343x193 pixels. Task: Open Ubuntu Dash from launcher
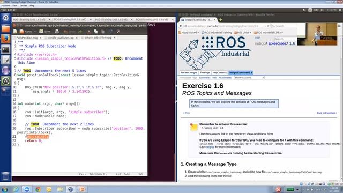6,18
